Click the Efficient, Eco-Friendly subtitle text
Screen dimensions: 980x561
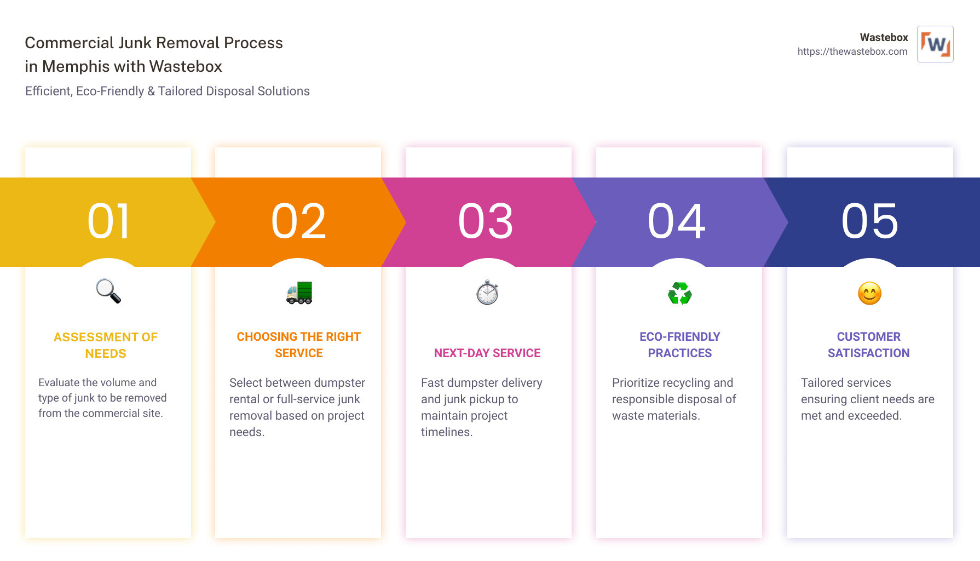click(168, 91)
